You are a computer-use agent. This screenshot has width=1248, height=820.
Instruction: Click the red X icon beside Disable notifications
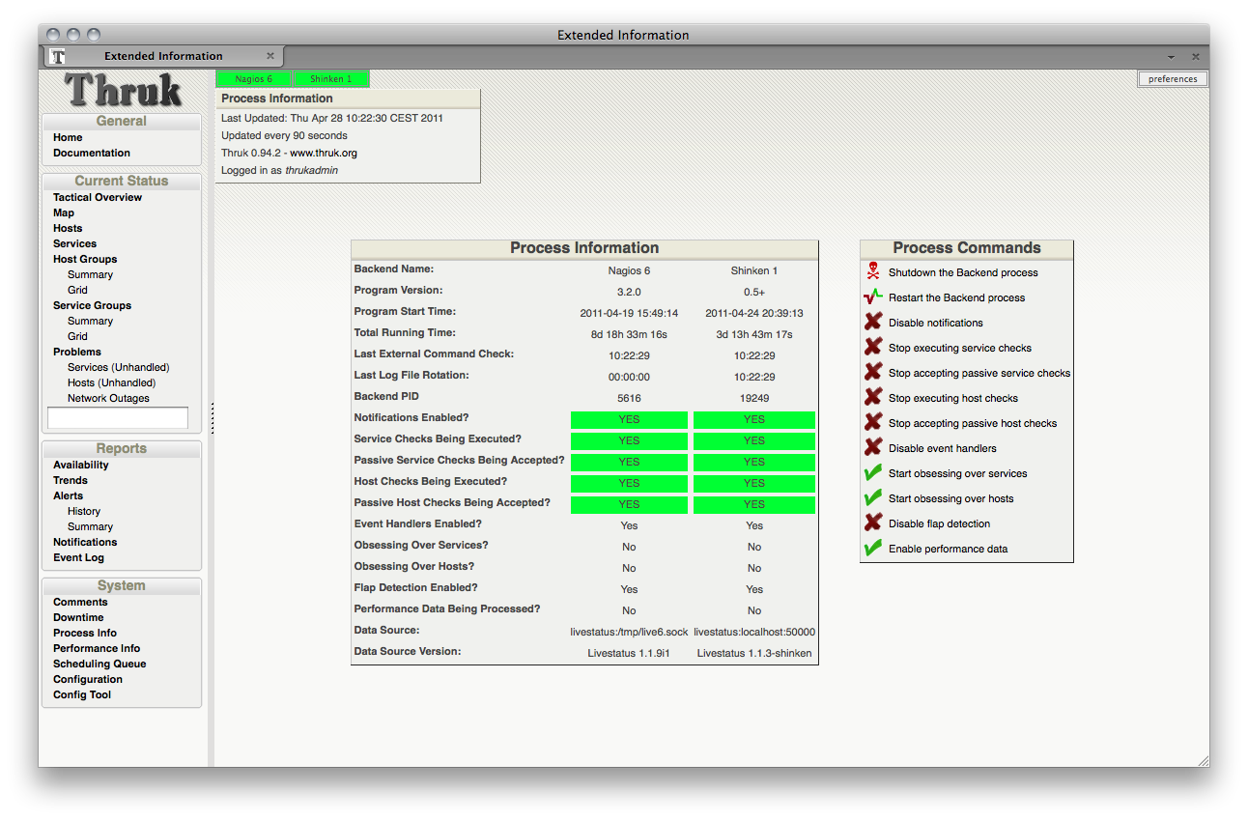click(873, 322)
